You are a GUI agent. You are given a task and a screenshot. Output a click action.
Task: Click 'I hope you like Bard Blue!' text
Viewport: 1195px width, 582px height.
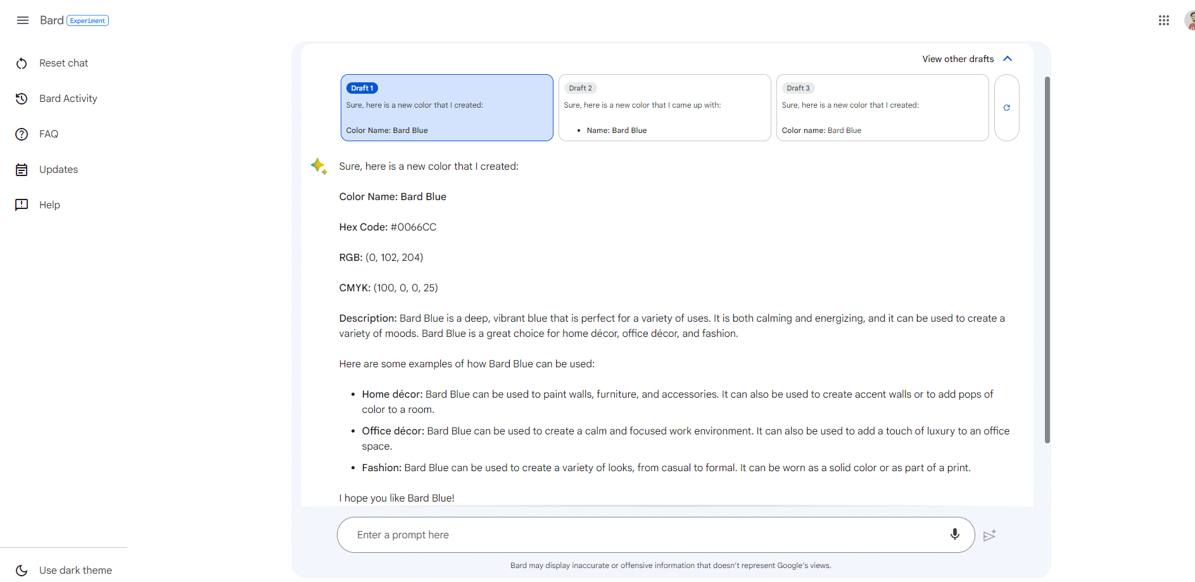coord(396,498)
